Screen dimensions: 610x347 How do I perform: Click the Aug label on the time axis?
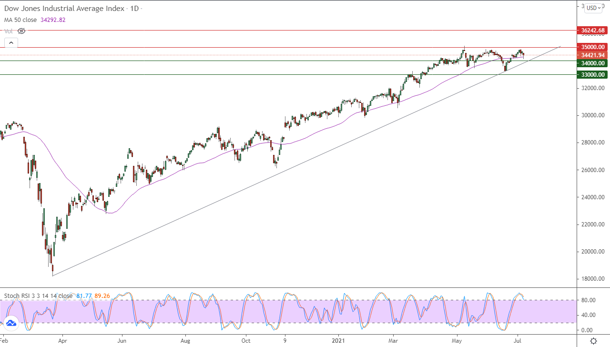(x=185, y=341)
